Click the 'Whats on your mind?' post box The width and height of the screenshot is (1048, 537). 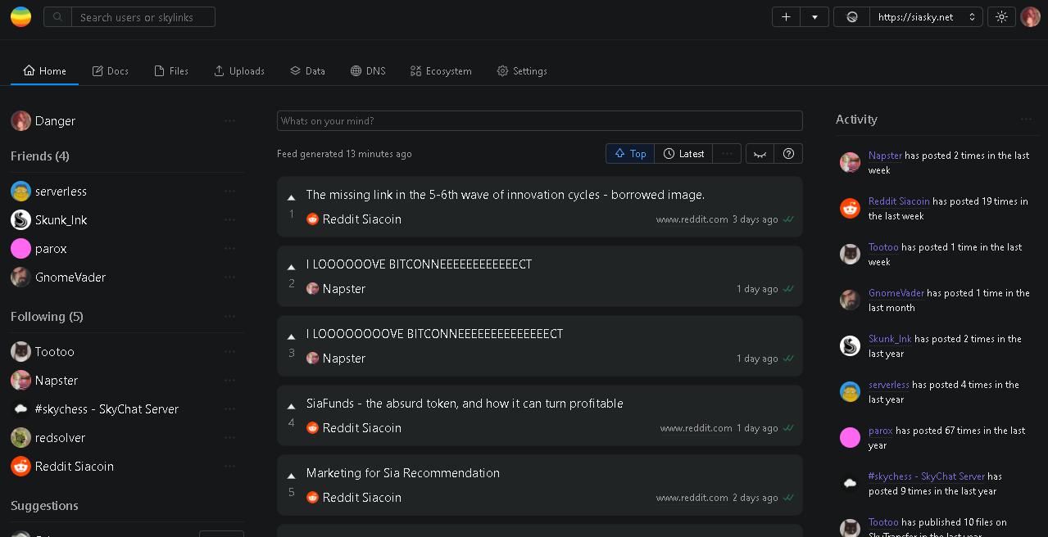click(540, 121)
